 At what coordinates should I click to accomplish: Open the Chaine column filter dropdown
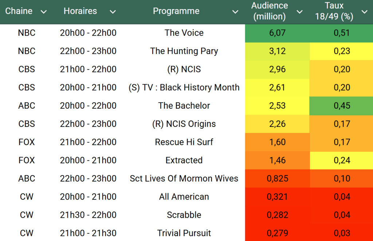(x=44, y=12)
